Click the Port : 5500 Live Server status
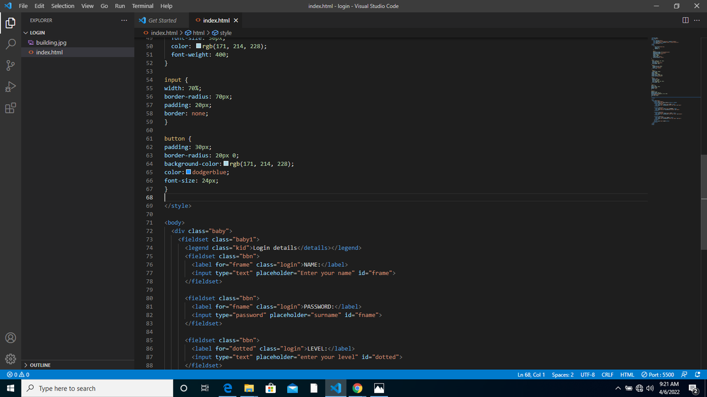 point(658,375)
